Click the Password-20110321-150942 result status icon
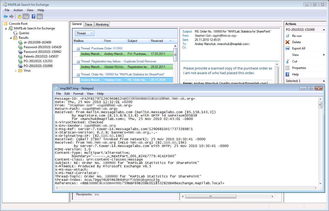This screenshot has height=211, width=329. (x=20, y=52)
